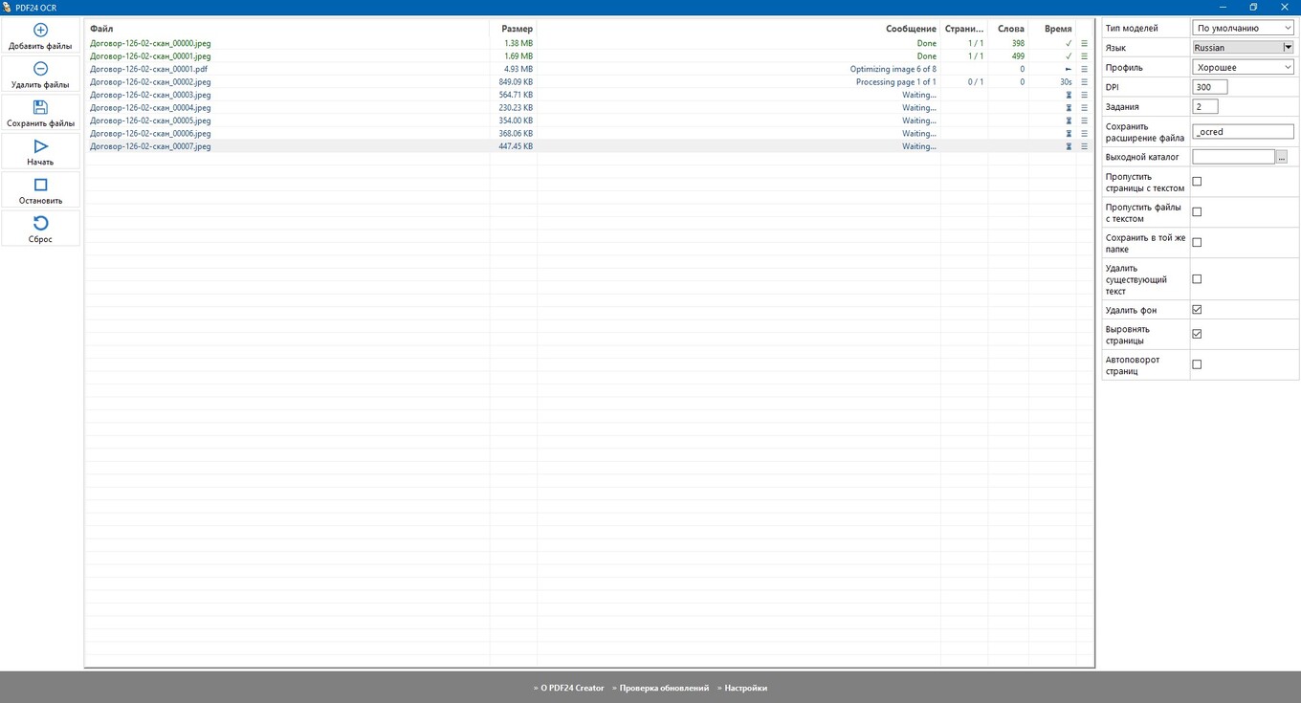Select file Договор-126-02-скан_00002.jpeg
Image resolution: width=1301 pixels, height=703 pixels.
[150, 82]
